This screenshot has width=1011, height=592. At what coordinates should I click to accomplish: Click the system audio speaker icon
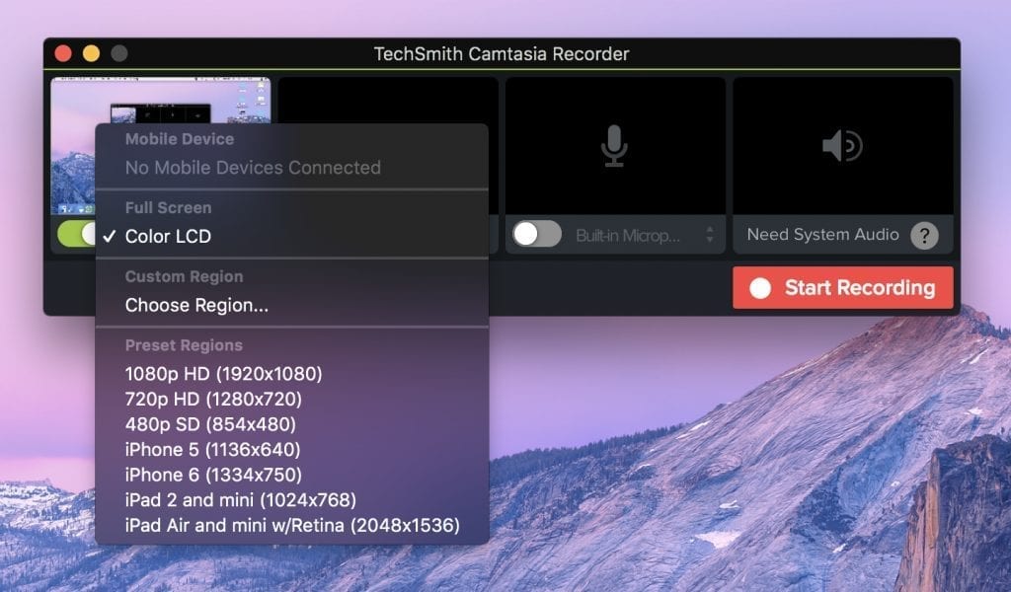click(842, 146)
